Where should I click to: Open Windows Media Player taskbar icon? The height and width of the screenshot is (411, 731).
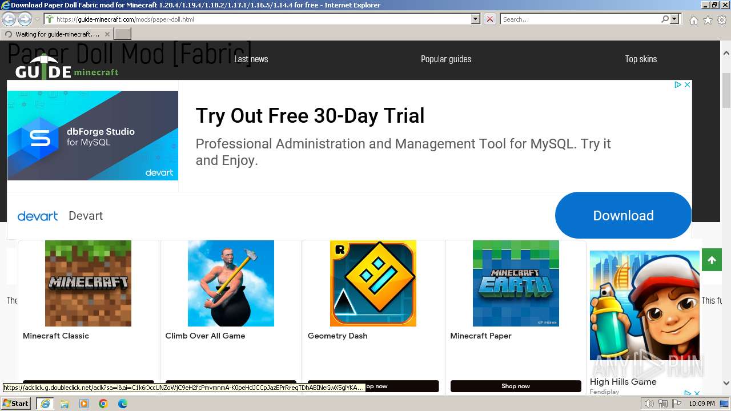(x=84, y=404)
